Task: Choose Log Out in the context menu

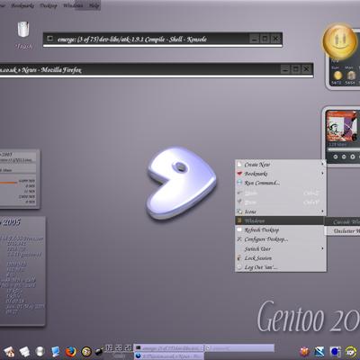Action: click(x=281, y=267)
